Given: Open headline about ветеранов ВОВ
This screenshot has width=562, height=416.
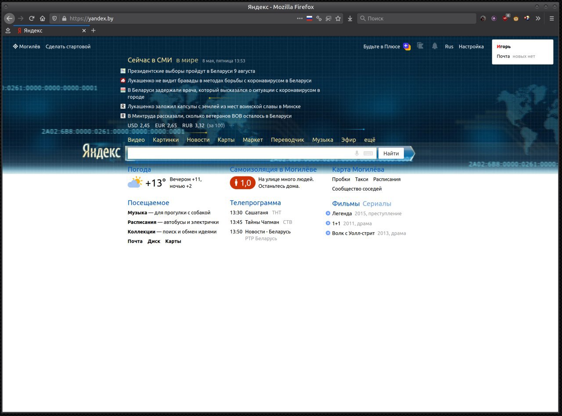Looking at the screenshot, I should [x=209, y=116].
